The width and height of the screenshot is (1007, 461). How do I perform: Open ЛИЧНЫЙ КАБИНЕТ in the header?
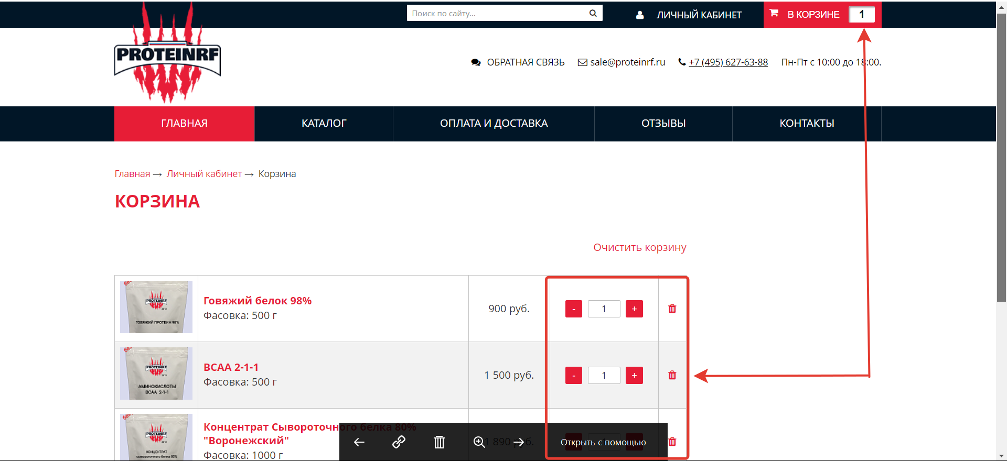click(x=699, y=15)
